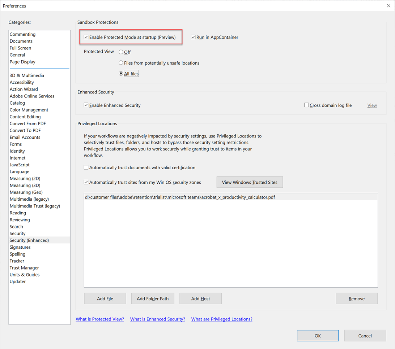This screenshot has width=395, height=349.
Task: Open the What are Privileged Locations? link
Action: pos(222,319)
